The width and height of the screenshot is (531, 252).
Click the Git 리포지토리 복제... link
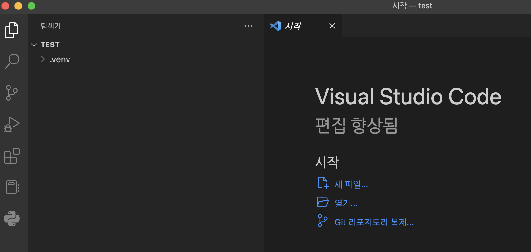click(x=374, y=222)
